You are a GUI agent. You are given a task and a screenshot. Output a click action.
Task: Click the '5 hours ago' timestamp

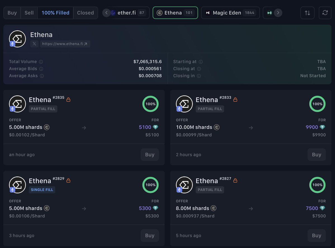pos(188,236)
